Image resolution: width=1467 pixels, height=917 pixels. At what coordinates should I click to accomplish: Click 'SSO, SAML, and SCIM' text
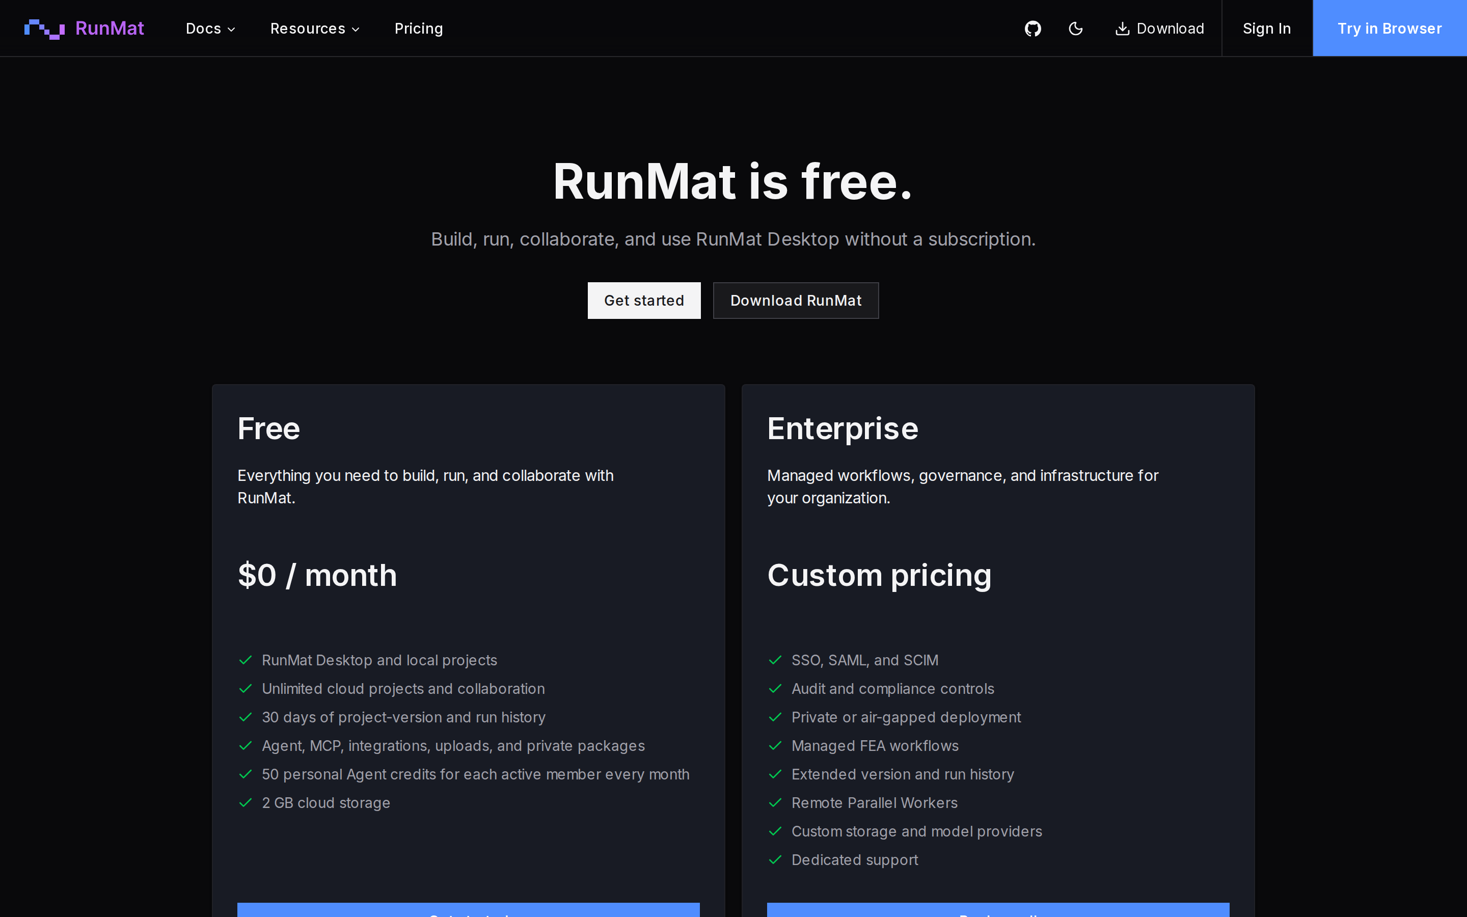click(x=865, y=660)
